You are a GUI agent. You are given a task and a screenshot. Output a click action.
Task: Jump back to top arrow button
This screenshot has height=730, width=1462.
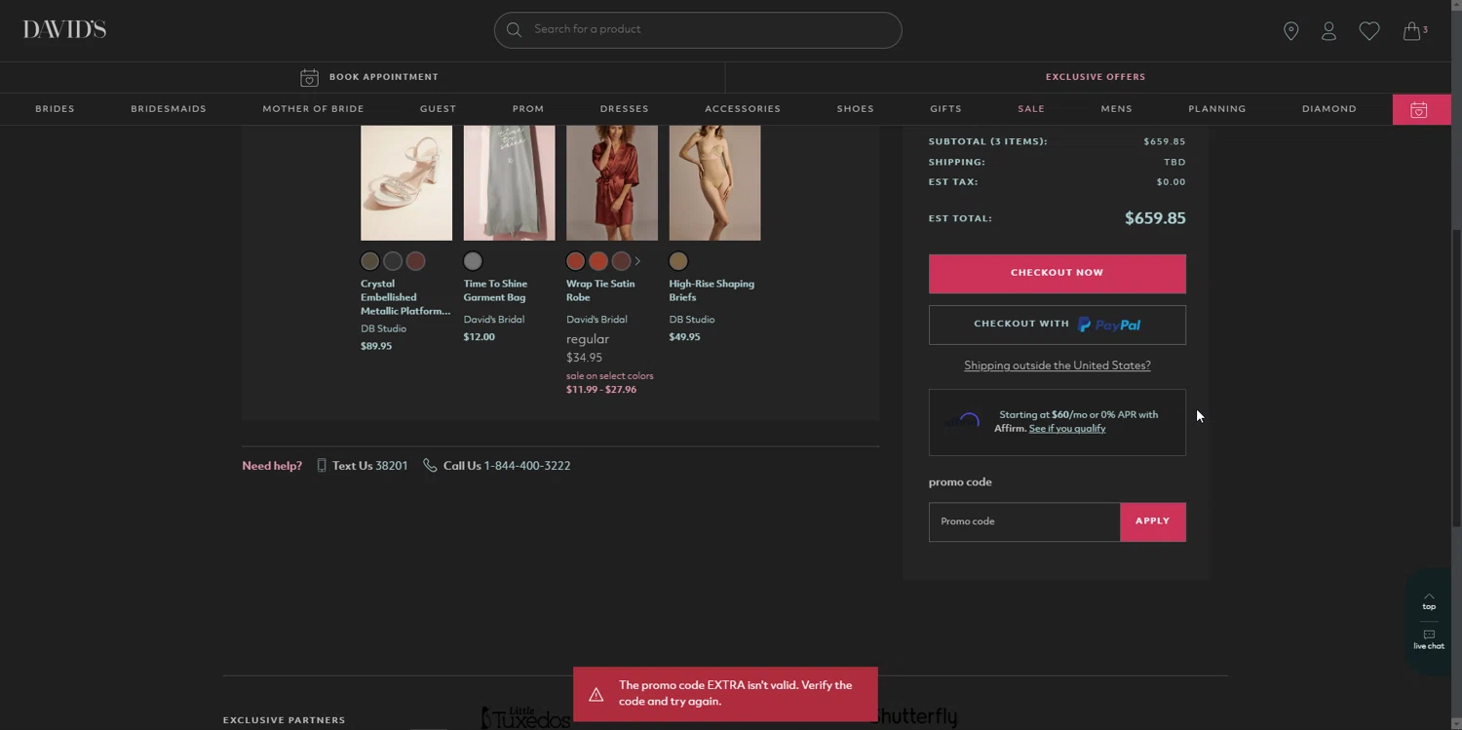pyautogui.click(x=1429, y=600)
